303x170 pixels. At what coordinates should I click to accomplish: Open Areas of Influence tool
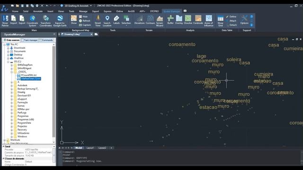pos(209,21)
